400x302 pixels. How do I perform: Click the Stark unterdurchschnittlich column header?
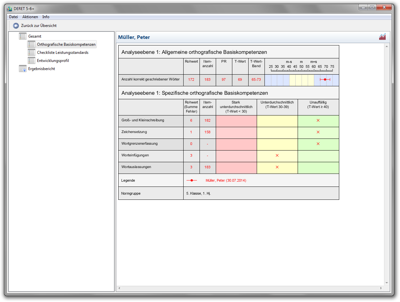236,107
